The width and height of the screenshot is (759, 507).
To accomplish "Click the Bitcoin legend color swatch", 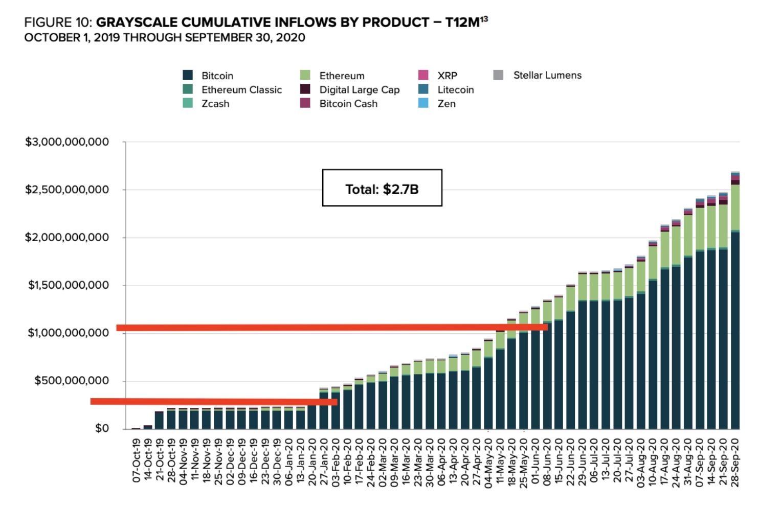I will pyautogui.click(x=188, y=75).
